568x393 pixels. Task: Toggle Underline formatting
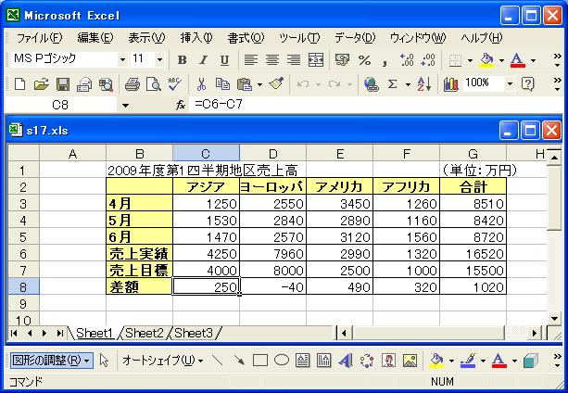224,60
